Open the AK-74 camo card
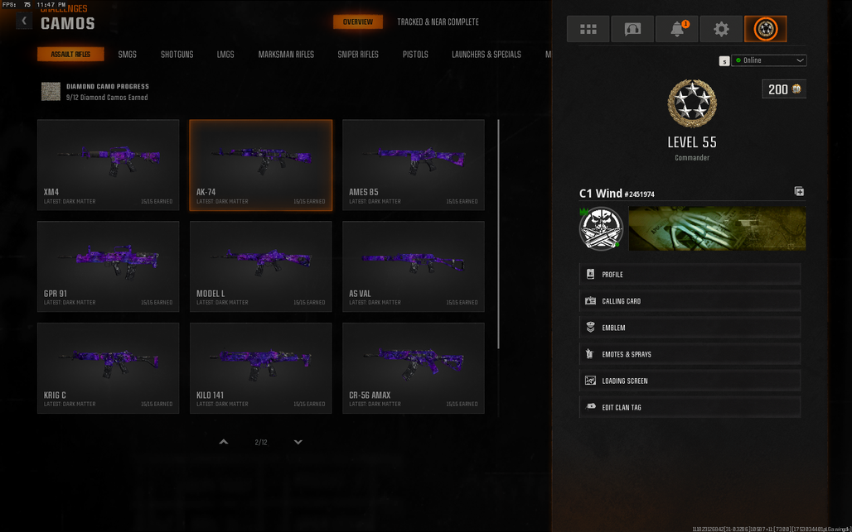The width and height of the screenshot is (852, 532). 261,165
